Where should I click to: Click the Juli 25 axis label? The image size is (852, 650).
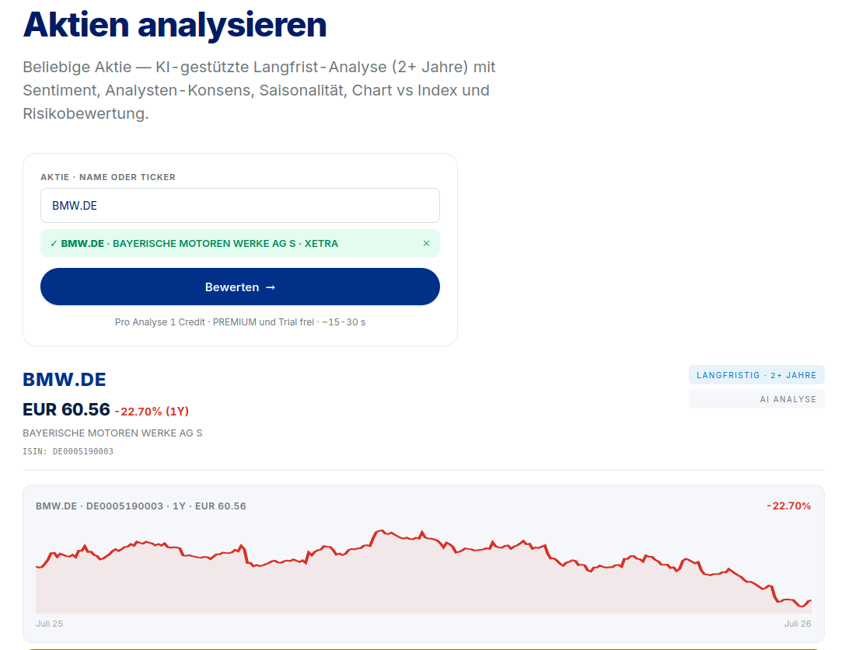(50, 624)
